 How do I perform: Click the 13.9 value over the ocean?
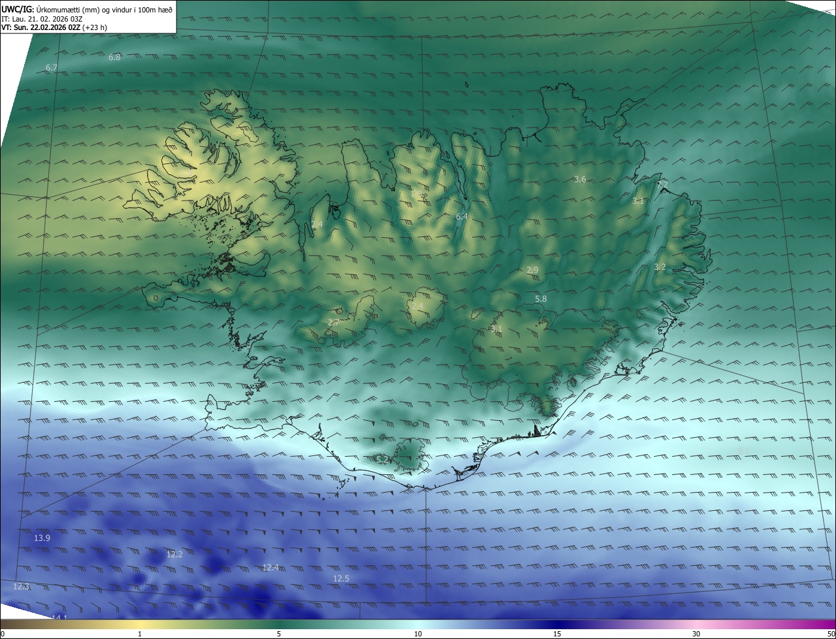click(x=42, y=538)
